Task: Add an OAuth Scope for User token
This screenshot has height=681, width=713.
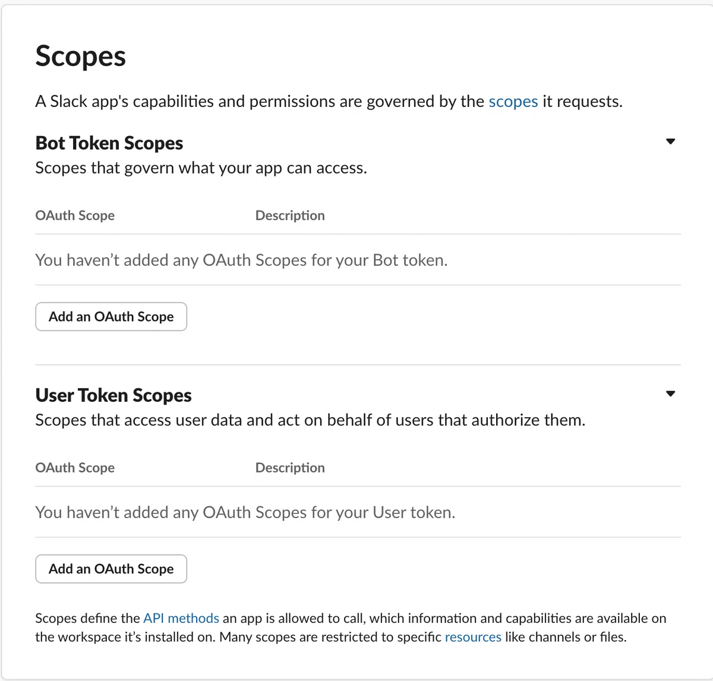Action: point(111,569)
